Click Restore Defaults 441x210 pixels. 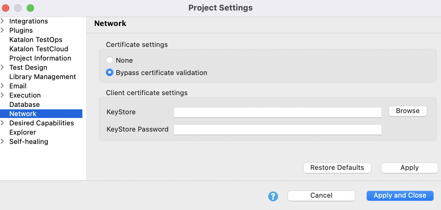click(337, 168)
